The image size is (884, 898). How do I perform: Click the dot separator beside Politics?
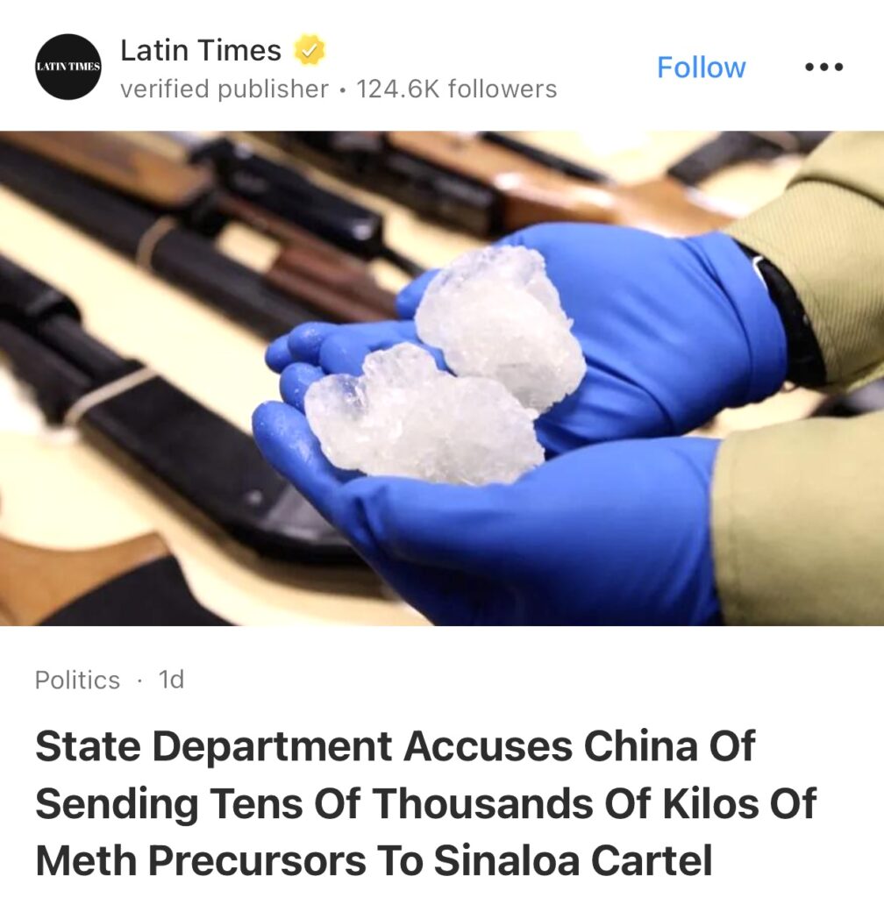(139, 681)
